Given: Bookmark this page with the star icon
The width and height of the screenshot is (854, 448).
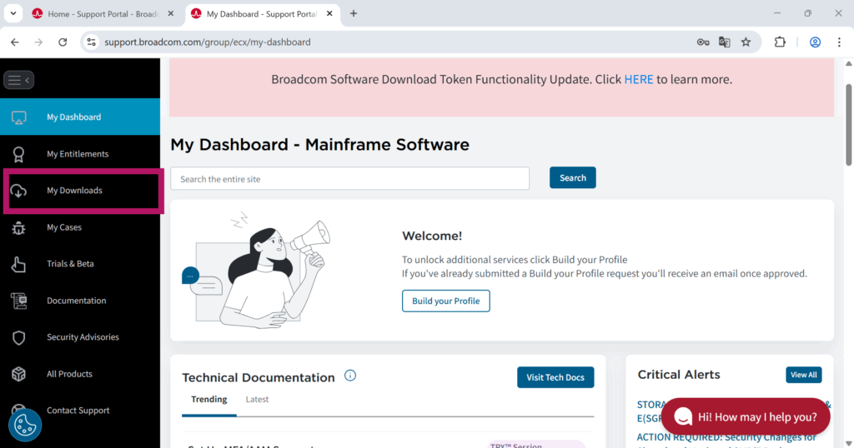Looking at the screenshot, I should (746, 42).
